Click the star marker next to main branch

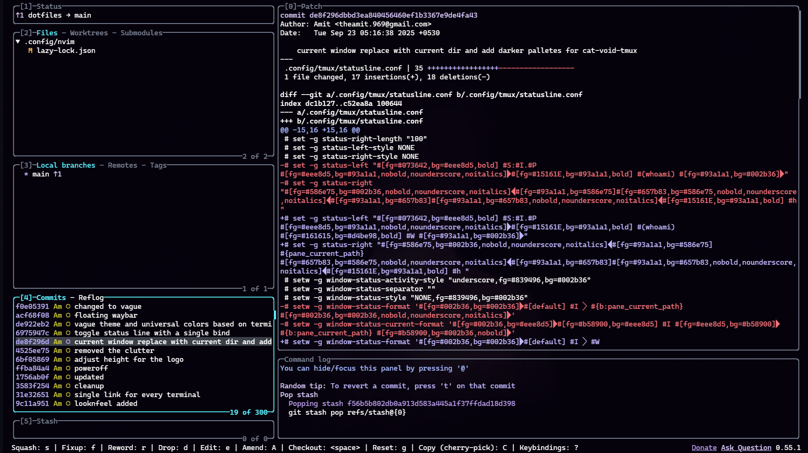pyautogui.click(x=26, y=174)
